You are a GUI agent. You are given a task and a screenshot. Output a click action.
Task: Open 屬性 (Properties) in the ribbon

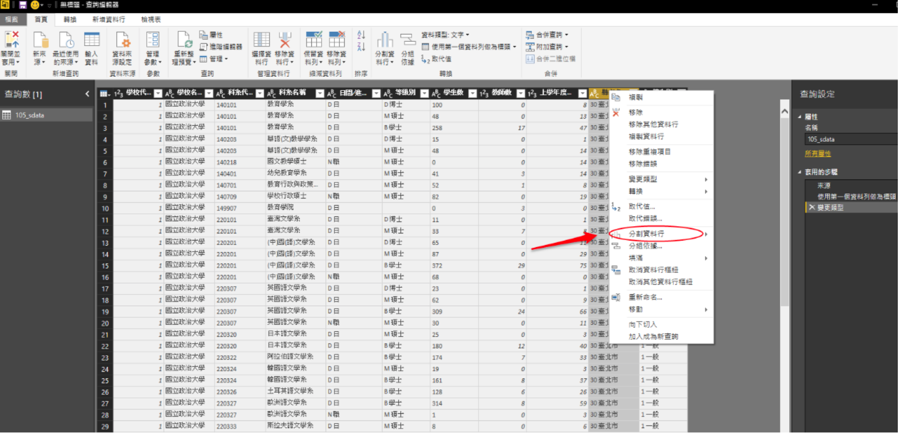click(211, 35)
